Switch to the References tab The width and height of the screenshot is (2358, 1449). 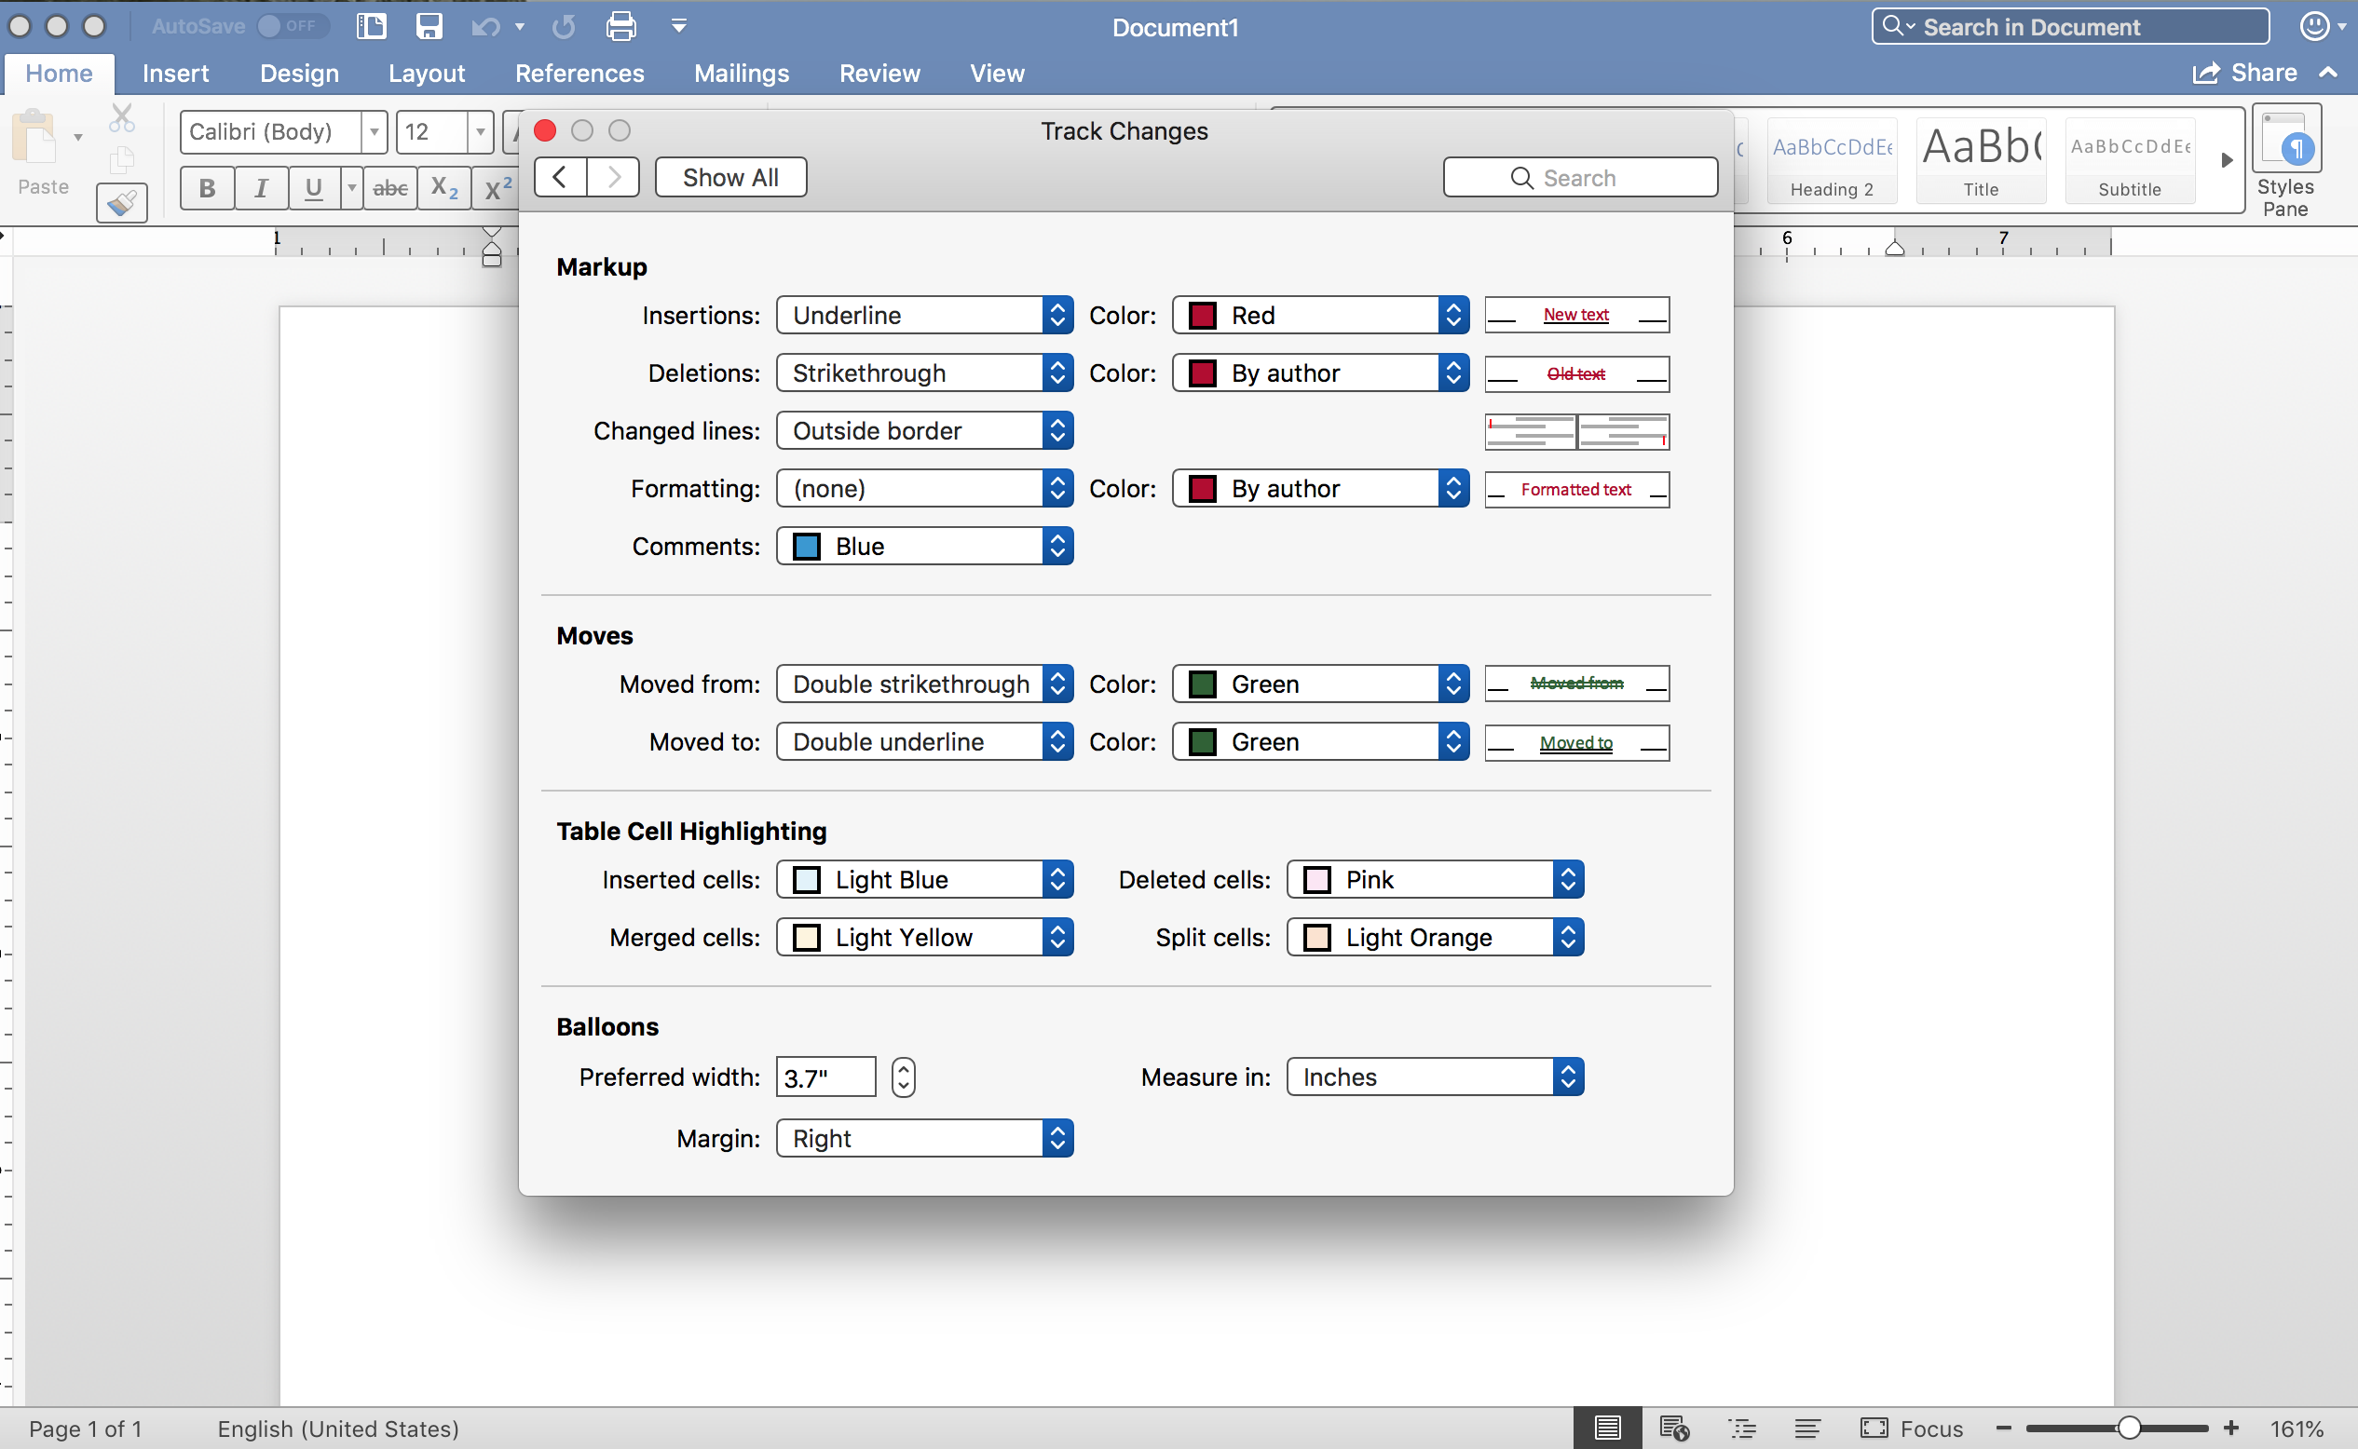[x=579, y=73]
